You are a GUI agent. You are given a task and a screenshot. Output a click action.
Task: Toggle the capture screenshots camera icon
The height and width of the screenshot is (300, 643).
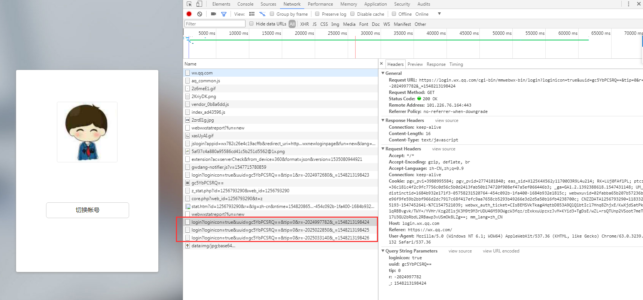click(213, 14)
